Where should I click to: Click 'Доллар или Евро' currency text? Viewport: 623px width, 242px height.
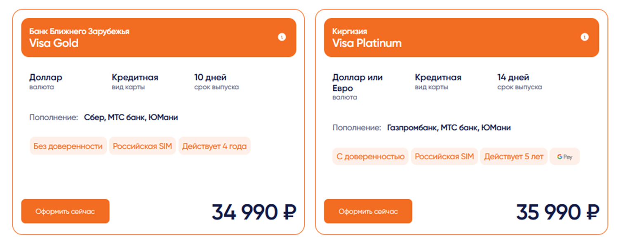(357, 83)
